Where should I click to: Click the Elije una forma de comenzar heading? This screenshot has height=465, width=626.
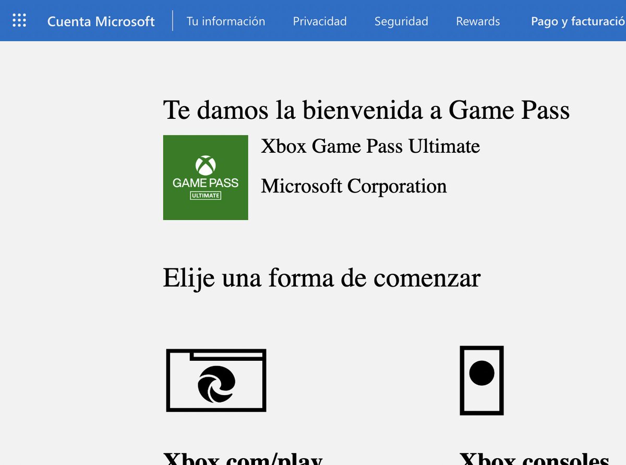(321, 278)
